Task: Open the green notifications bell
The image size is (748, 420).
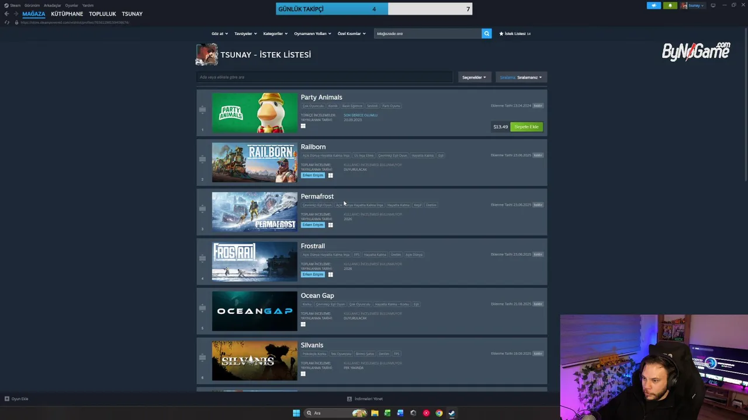Action: coord(670,5)
